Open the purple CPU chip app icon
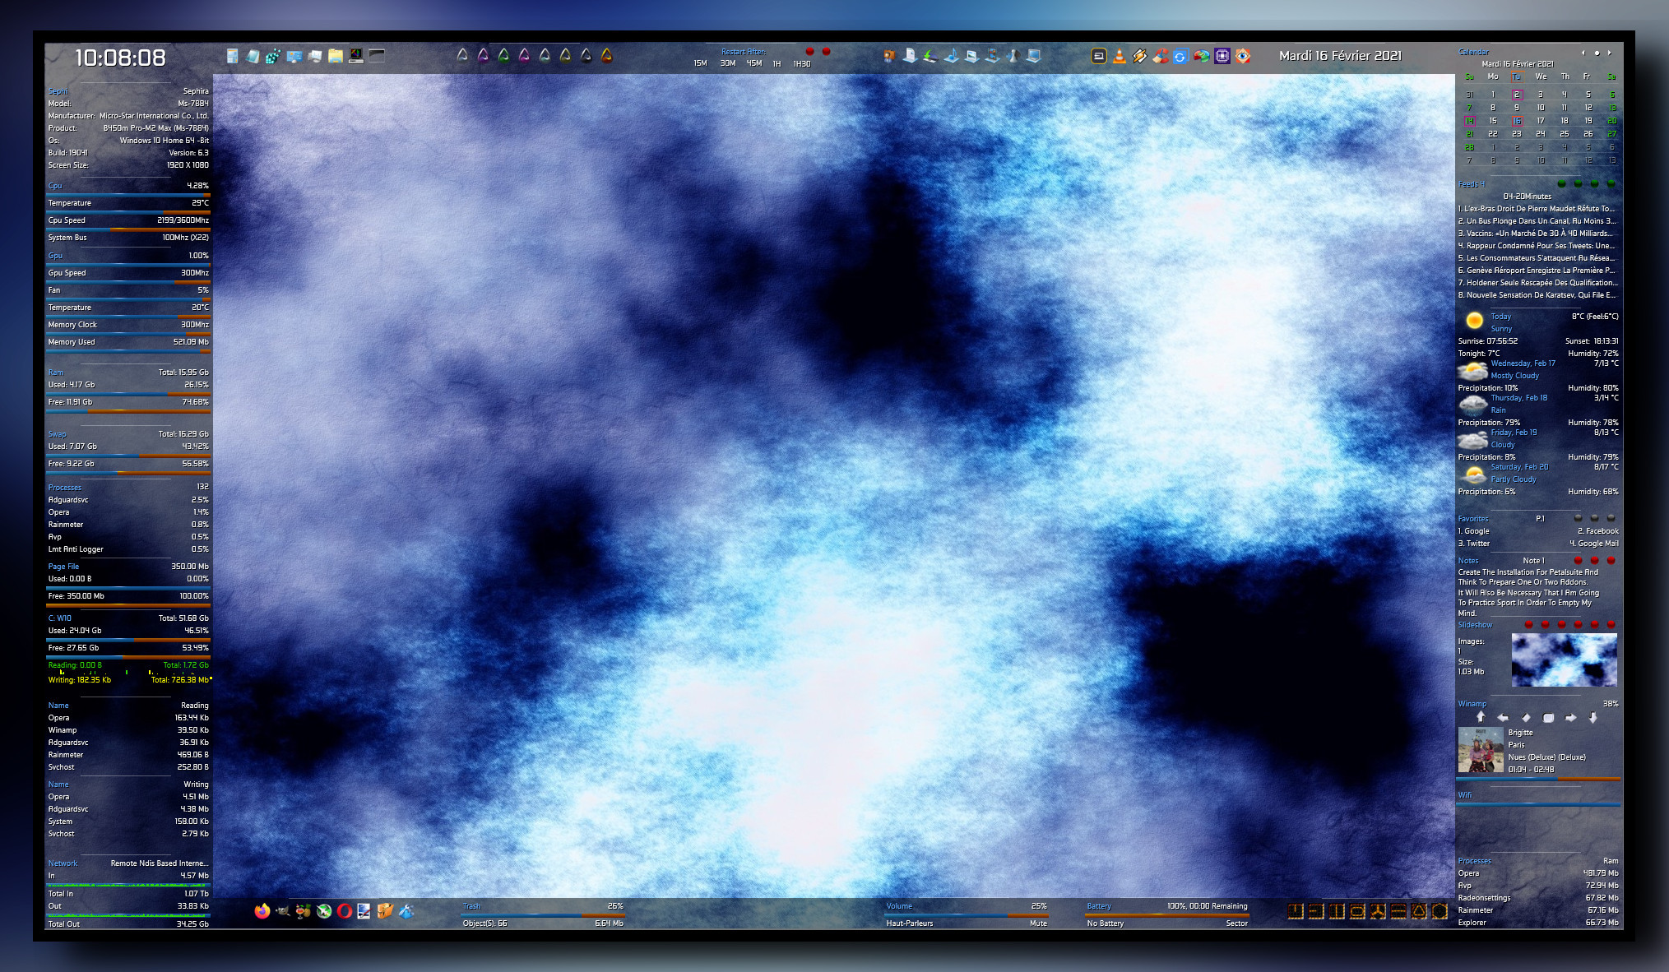Screen dimensions: 1669x972 coord(1222,56)
